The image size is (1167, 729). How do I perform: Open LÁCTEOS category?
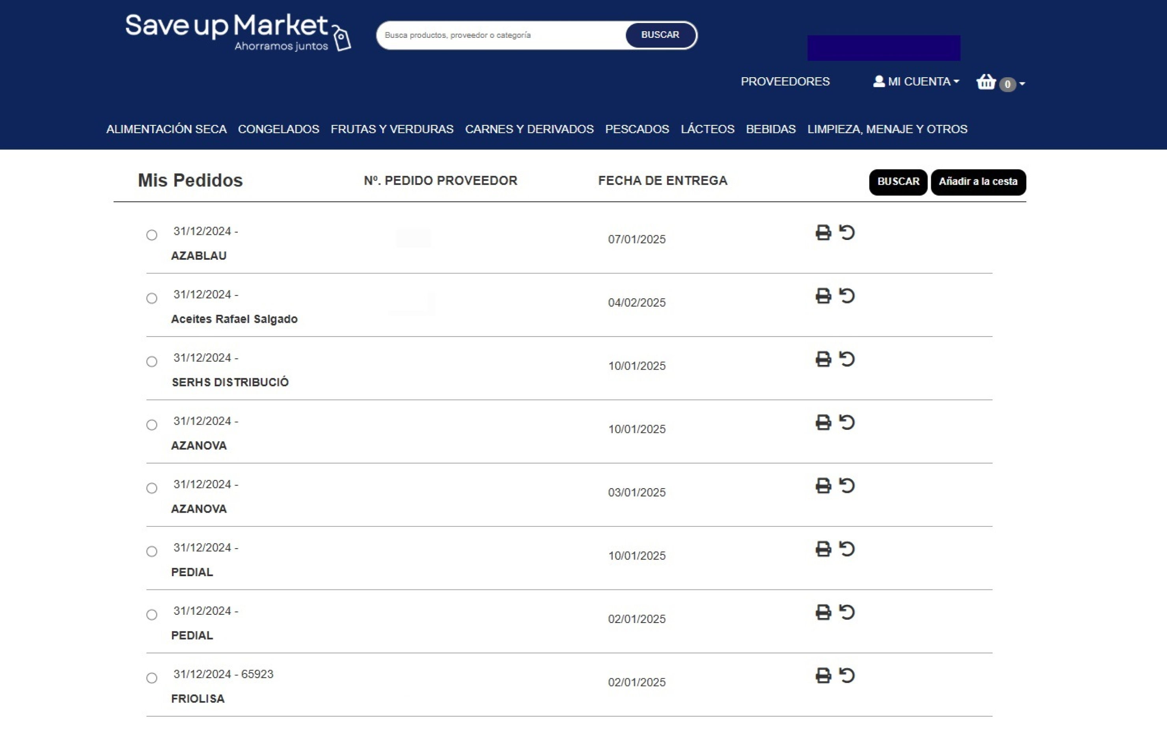click(x=707, y=129)
